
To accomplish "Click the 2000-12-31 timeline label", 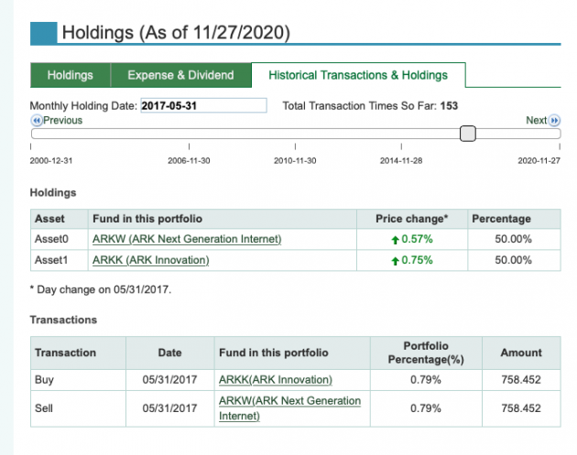I will [x=51, y=161].
